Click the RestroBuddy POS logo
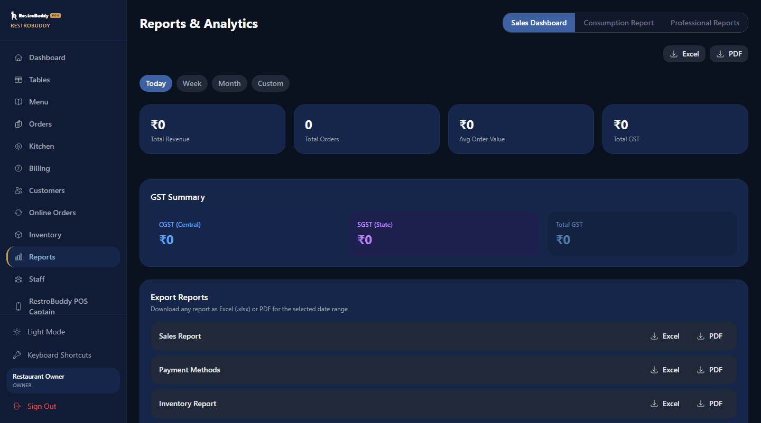This screenshot has width=761, height=423. point(35,16)
